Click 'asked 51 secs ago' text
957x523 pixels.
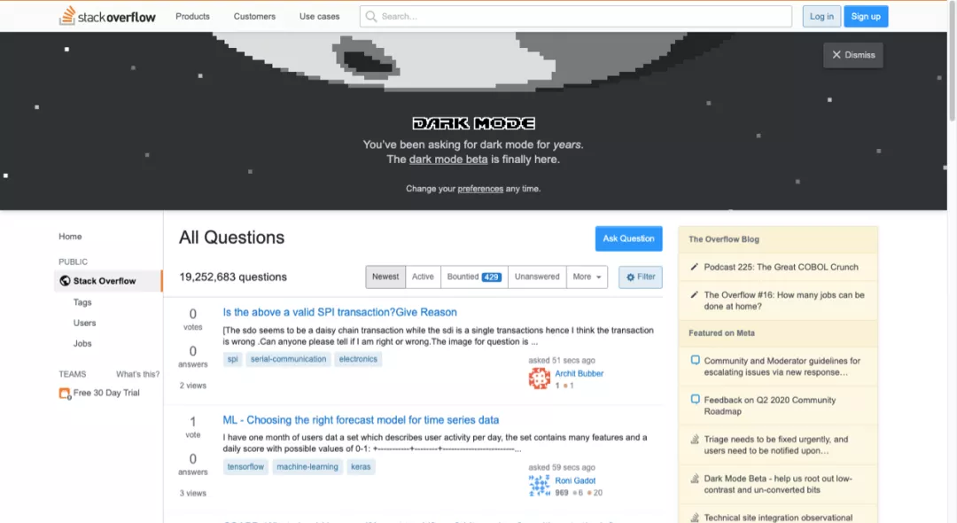(562, 360)
